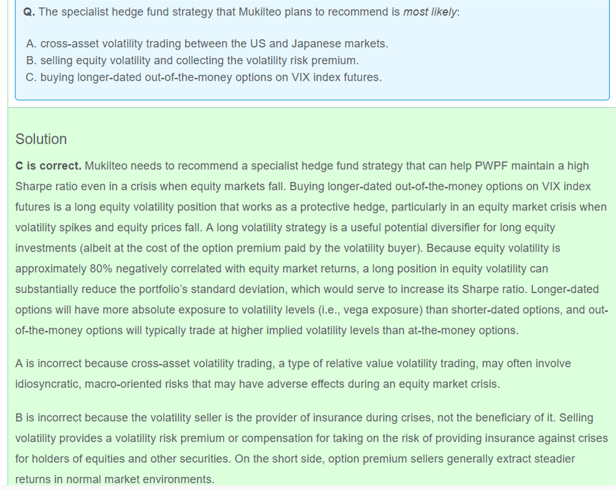Click the "A is incorrect" explanation start
This screenshot has height=490, width=616.
pos(50,363)
